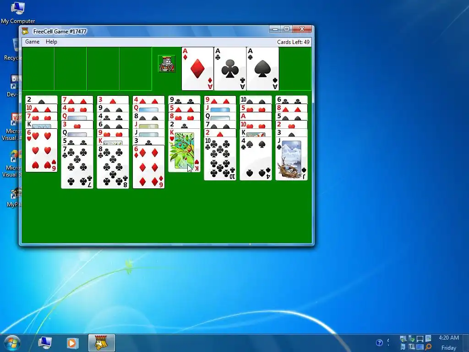Click the 5 of Hearts card
This screenshot has height=352, width=469.
[256, 108]
